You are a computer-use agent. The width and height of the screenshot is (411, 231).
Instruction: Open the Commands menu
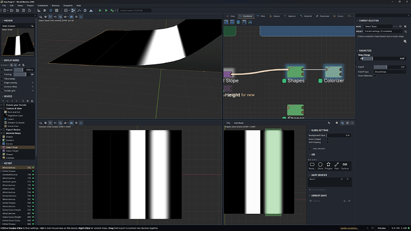42,5
